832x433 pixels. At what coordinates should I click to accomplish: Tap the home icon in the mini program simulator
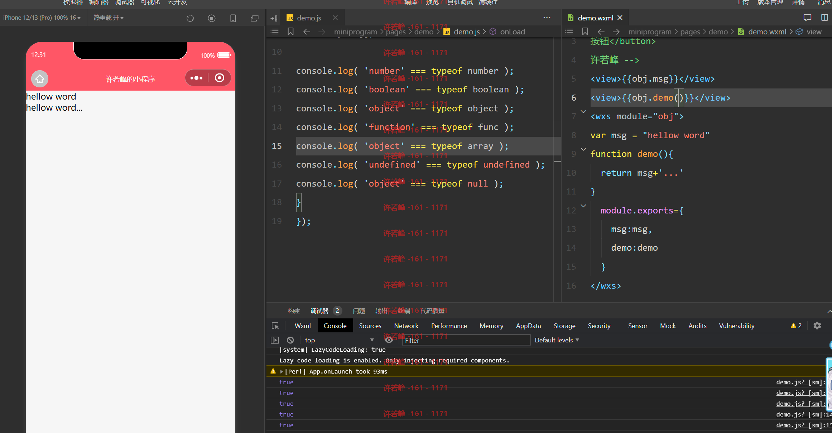40,79
